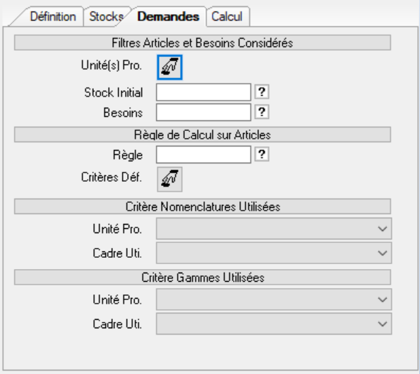Open the Unité(s) Pro. selection icon button

click(169, 68)
